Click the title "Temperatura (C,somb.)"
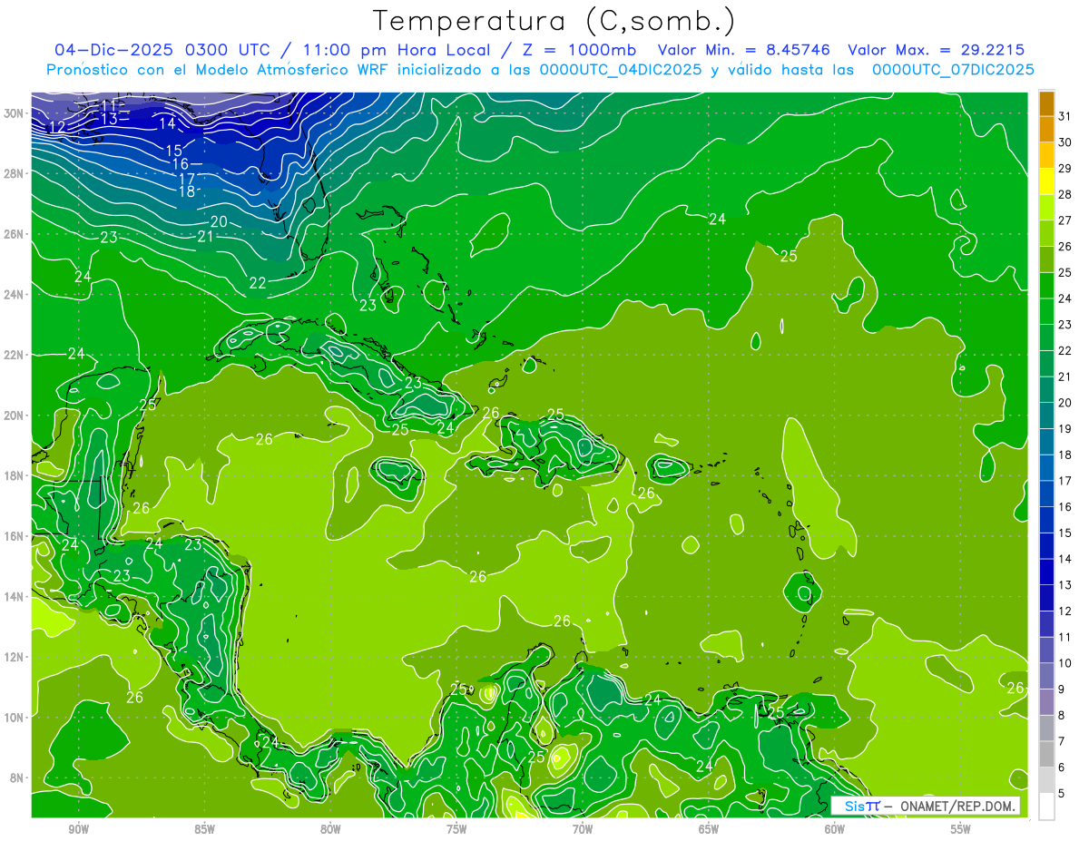 554,22
